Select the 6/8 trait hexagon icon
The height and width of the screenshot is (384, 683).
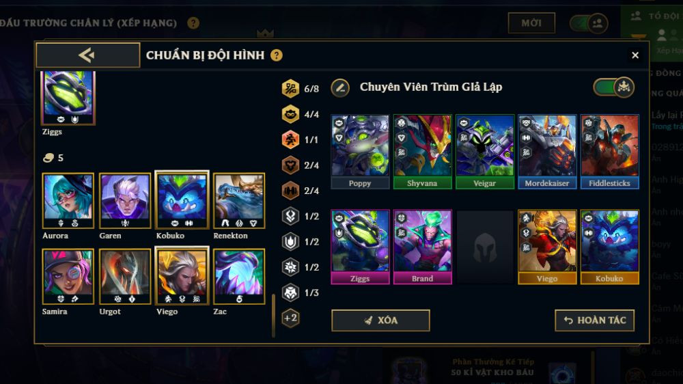click(290, 88)
